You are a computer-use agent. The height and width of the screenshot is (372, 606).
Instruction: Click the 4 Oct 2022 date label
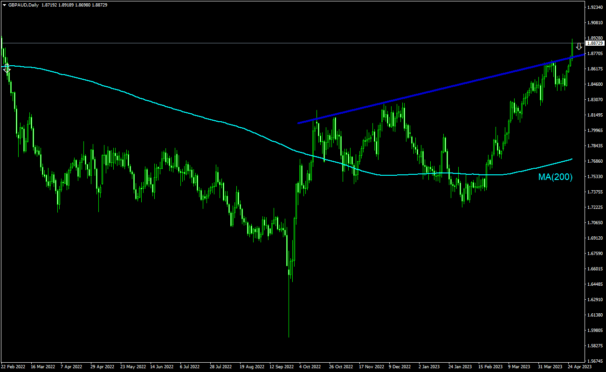310,367
